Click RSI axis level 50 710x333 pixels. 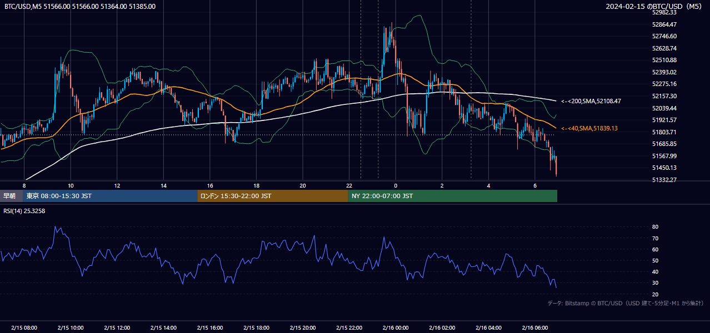(655, 260)
